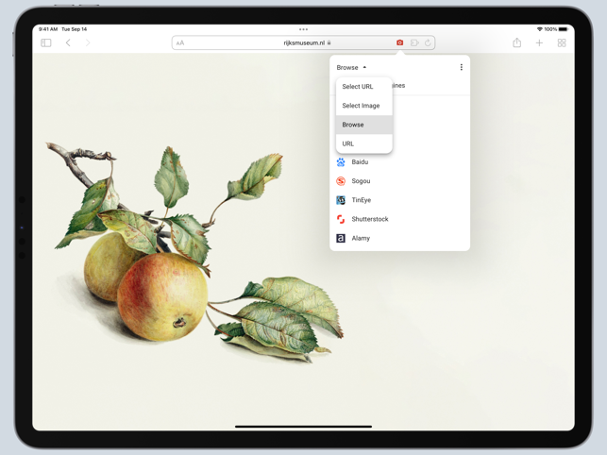
Task: Select Sogou search engine
Action: pyautogui.click(x=361, y=181)
